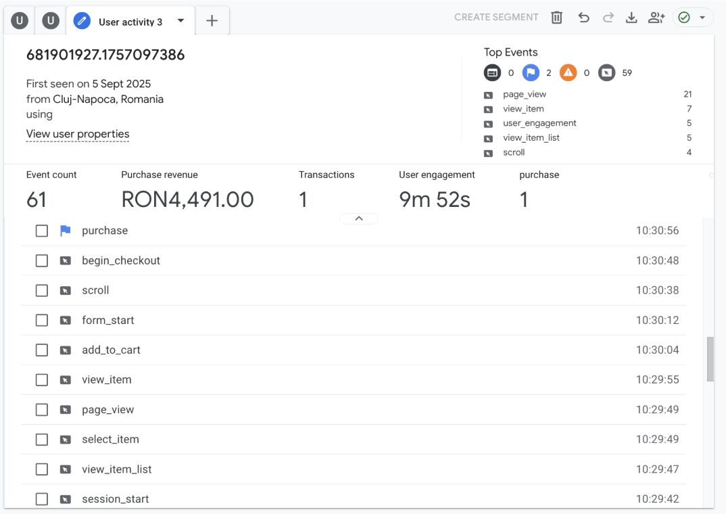Check the view_item event checkbox in timeline

(x=42, y=379)
